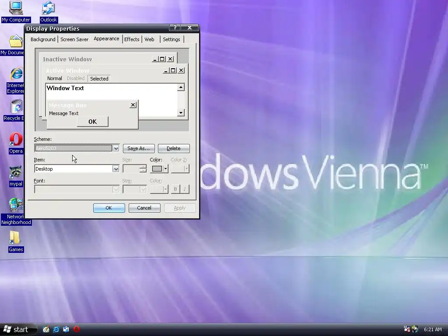Open the Item Color dropdown arrow

165,169
